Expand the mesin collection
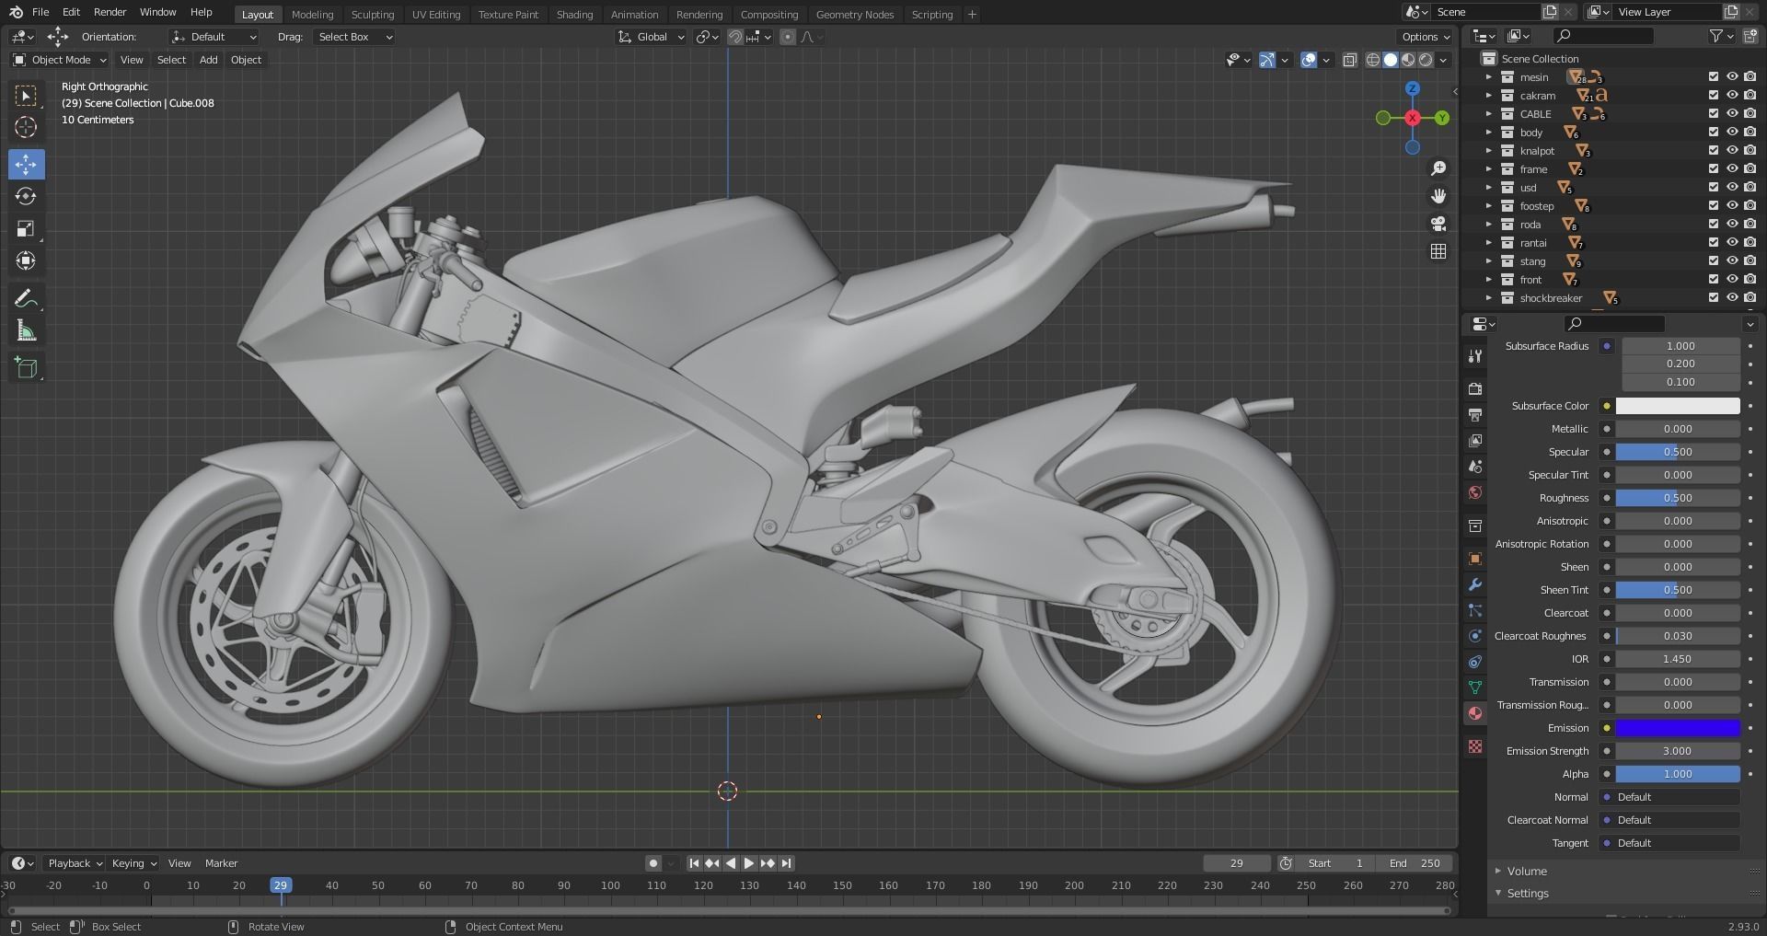 coord(1489,77)
